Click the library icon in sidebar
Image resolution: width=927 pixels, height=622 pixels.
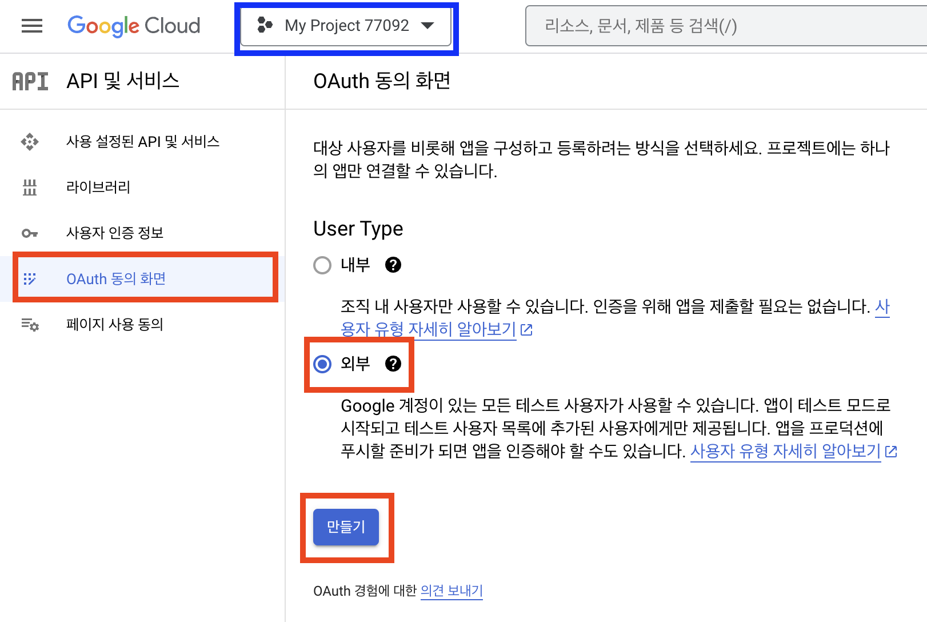[30, 187]
